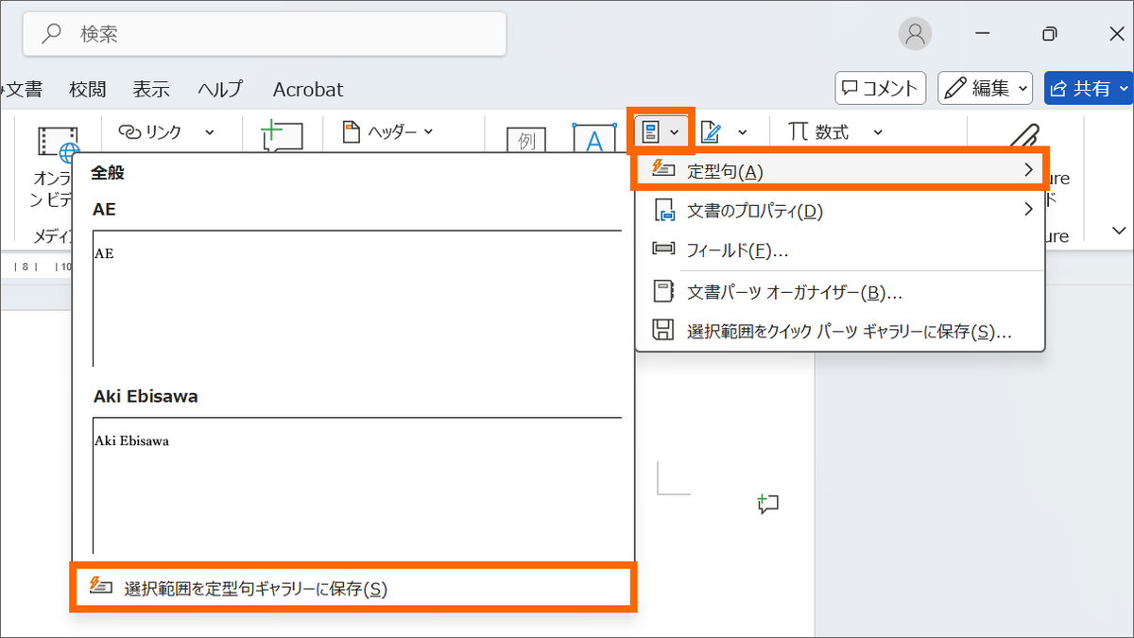1134x638 pixels.
Task: Click the ワードアート icon
Action: coord(593,139)
